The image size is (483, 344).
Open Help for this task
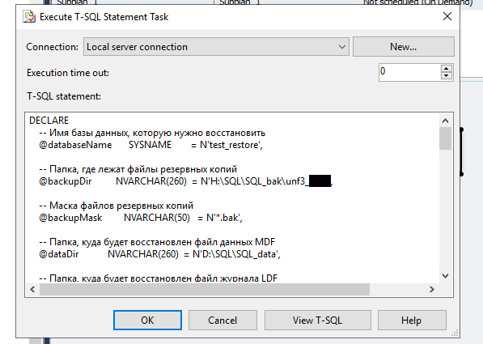(412, 321)
